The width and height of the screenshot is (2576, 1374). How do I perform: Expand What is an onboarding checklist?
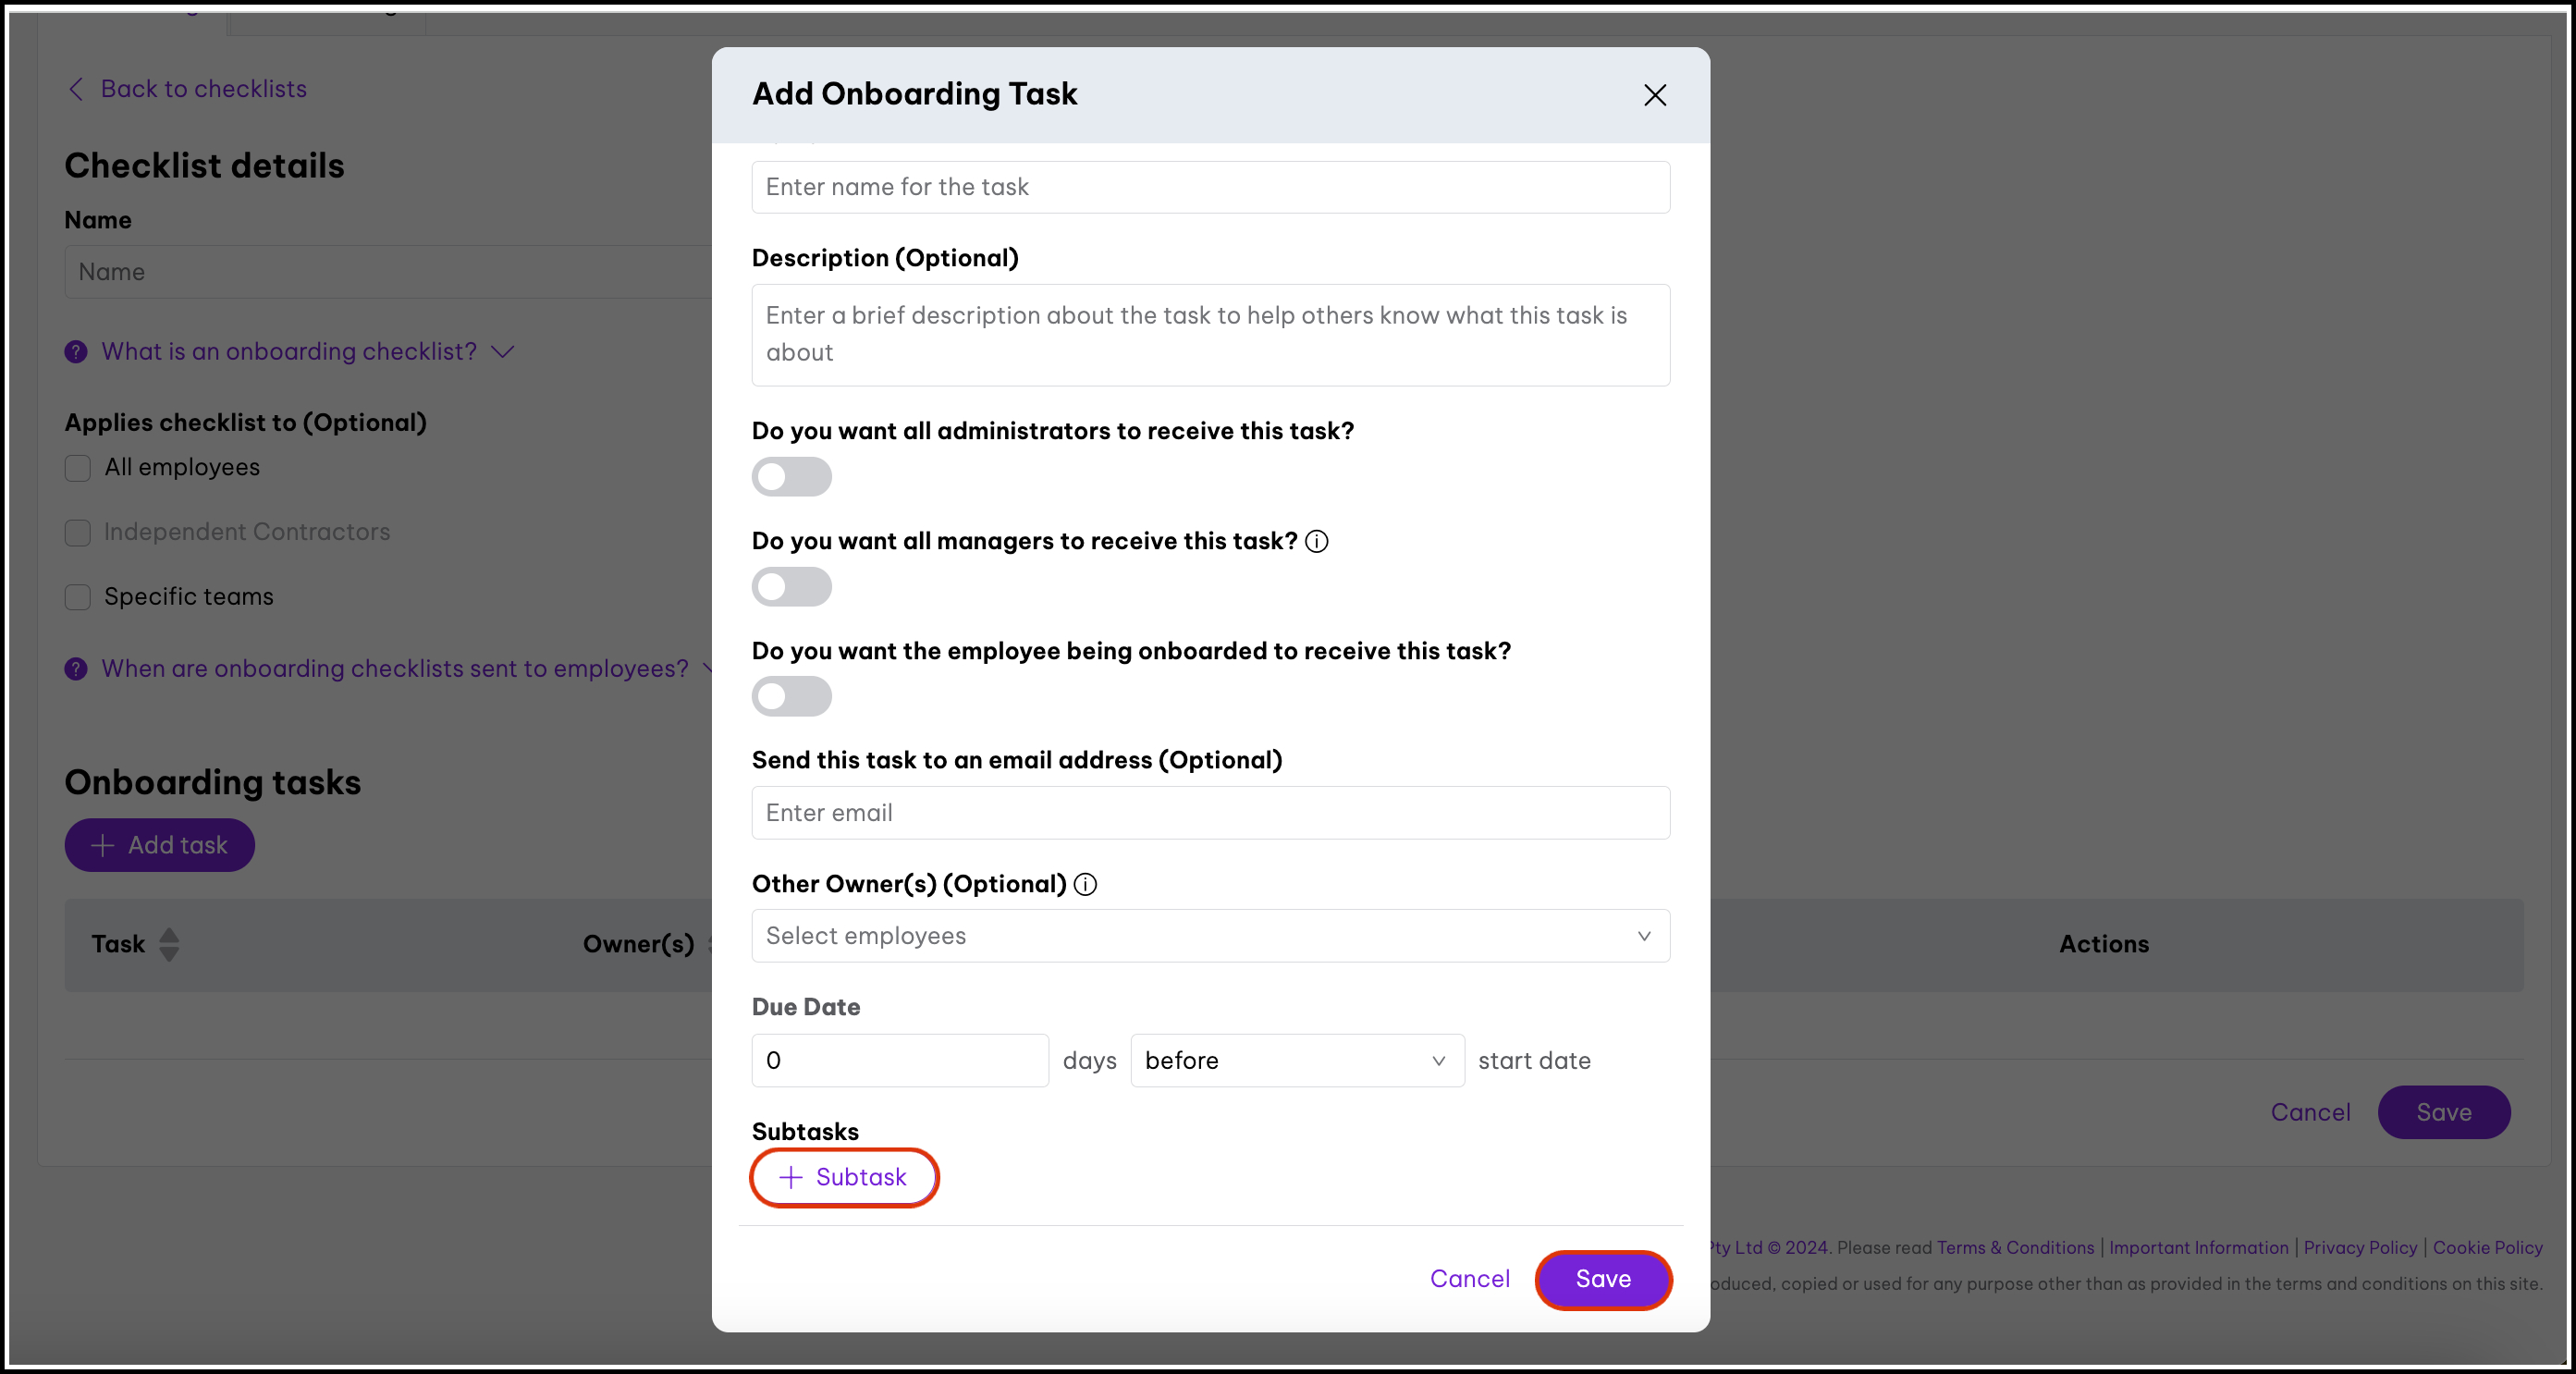click(x=290, y=352)
